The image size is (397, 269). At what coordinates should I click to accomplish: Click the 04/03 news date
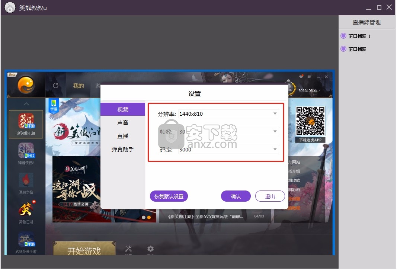259,216
